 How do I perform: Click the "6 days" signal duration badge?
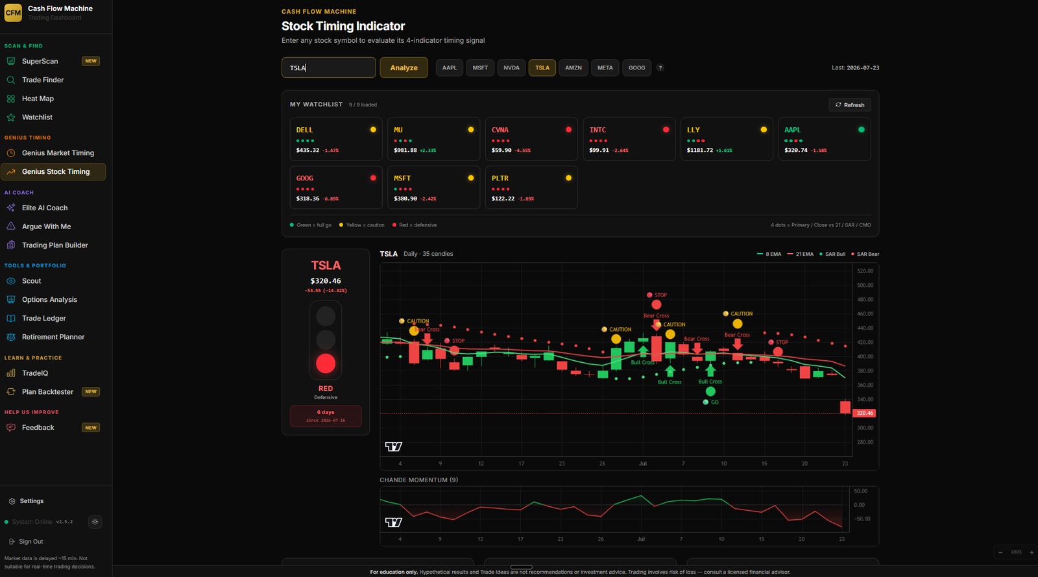click(x=326, y=416)
